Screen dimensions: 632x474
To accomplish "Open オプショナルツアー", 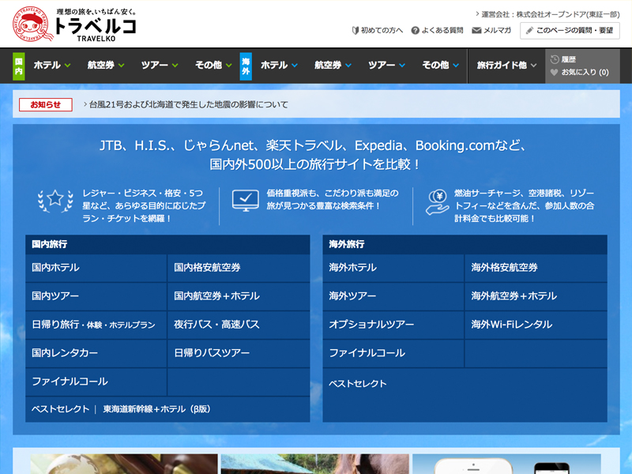I will [x=393, y=325].
